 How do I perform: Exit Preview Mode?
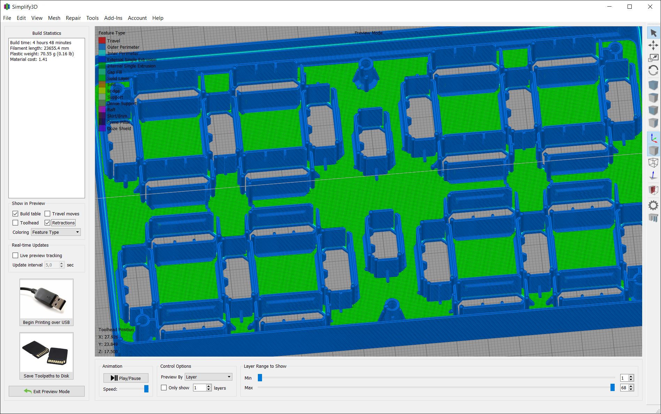click(x=47, y=391)
